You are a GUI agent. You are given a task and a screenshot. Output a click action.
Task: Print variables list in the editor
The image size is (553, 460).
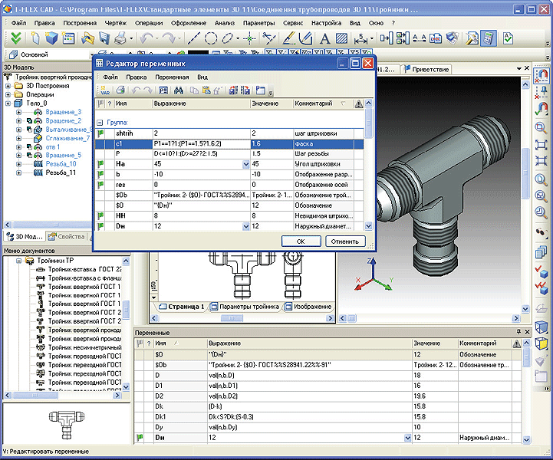click(x=120, y=90)
